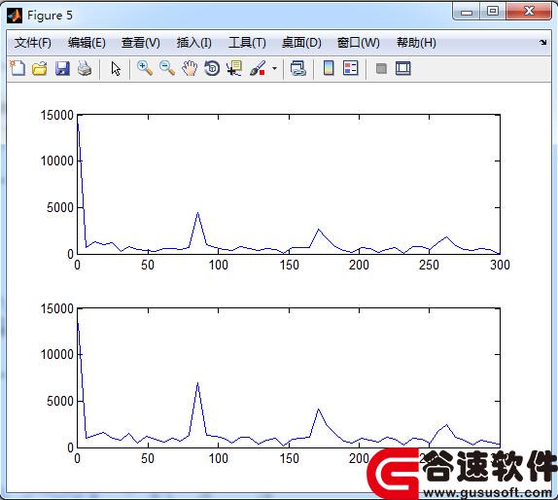Click Show Plot Tools and Dock icon
Screen dimensions: 558x500
click(403, 68)
